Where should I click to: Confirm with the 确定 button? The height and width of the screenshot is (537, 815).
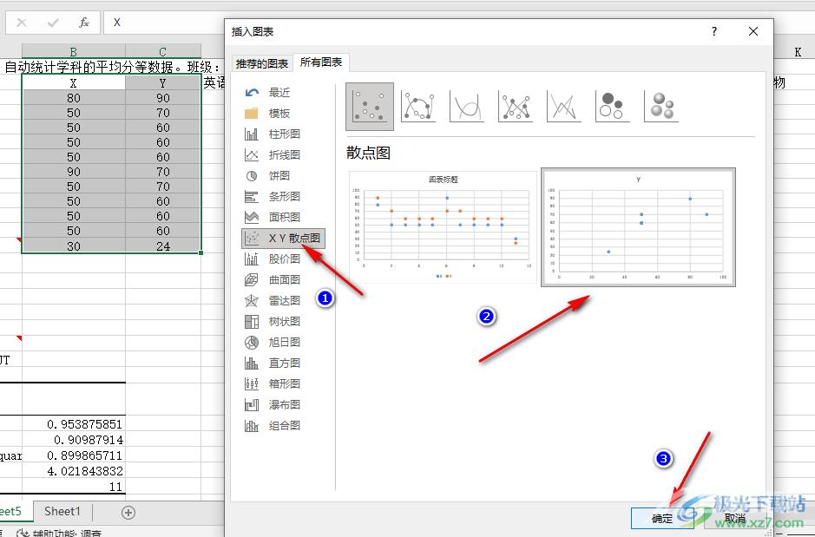662,518
